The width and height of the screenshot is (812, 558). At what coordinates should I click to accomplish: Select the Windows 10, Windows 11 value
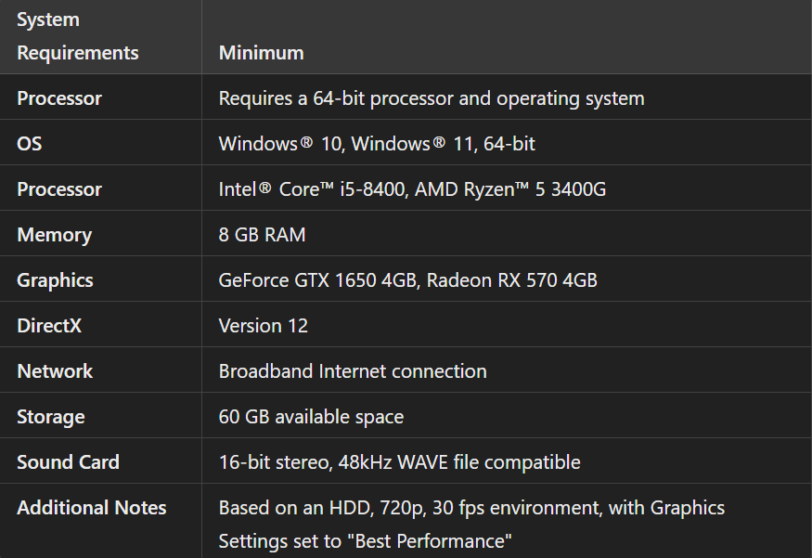pos(377,144)
